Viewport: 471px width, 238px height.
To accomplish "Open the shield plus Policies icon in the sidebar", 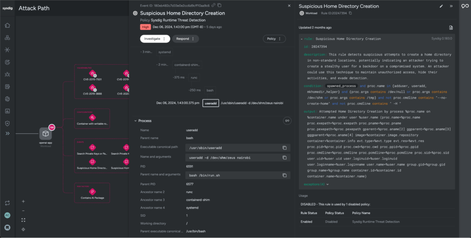I will click(7, 123).
